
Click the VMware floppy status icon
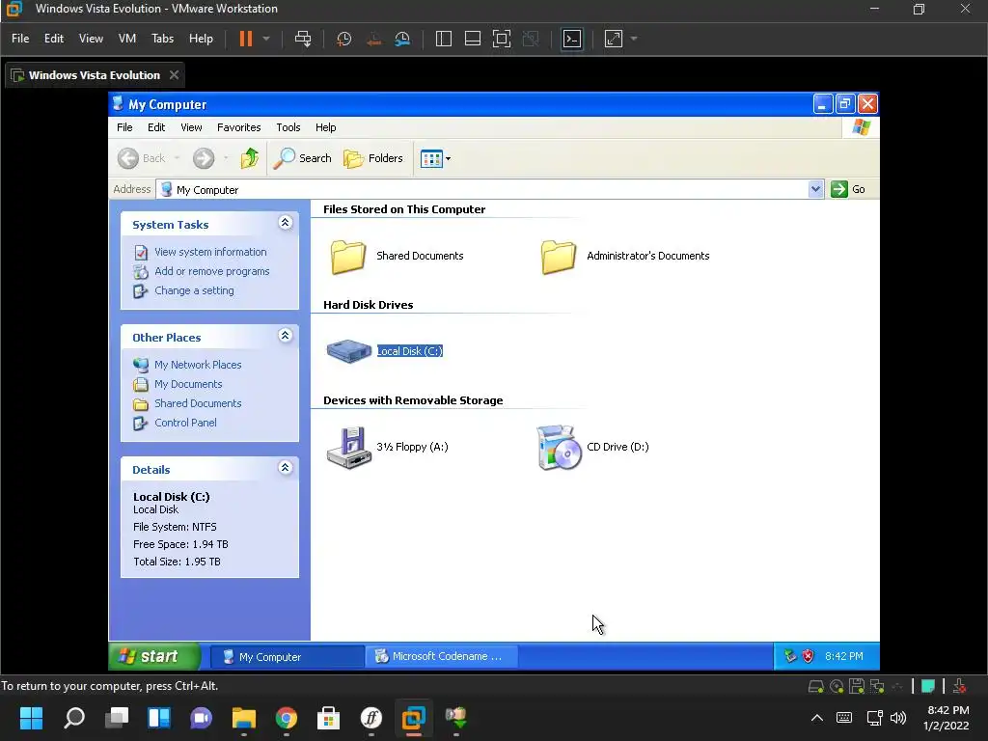(857, 687)
